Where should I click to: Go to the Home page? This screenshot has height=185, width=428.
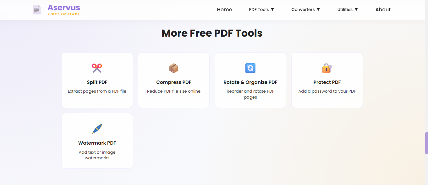coord(224,9)
